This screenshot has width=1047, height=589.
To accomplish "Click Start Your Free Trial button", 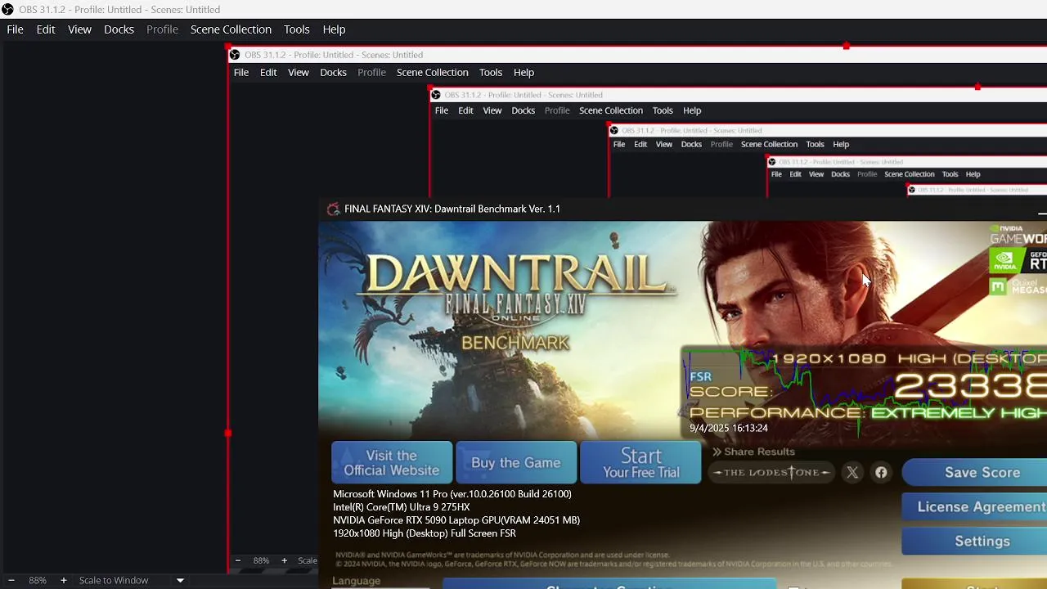I will tap(640, 463).
